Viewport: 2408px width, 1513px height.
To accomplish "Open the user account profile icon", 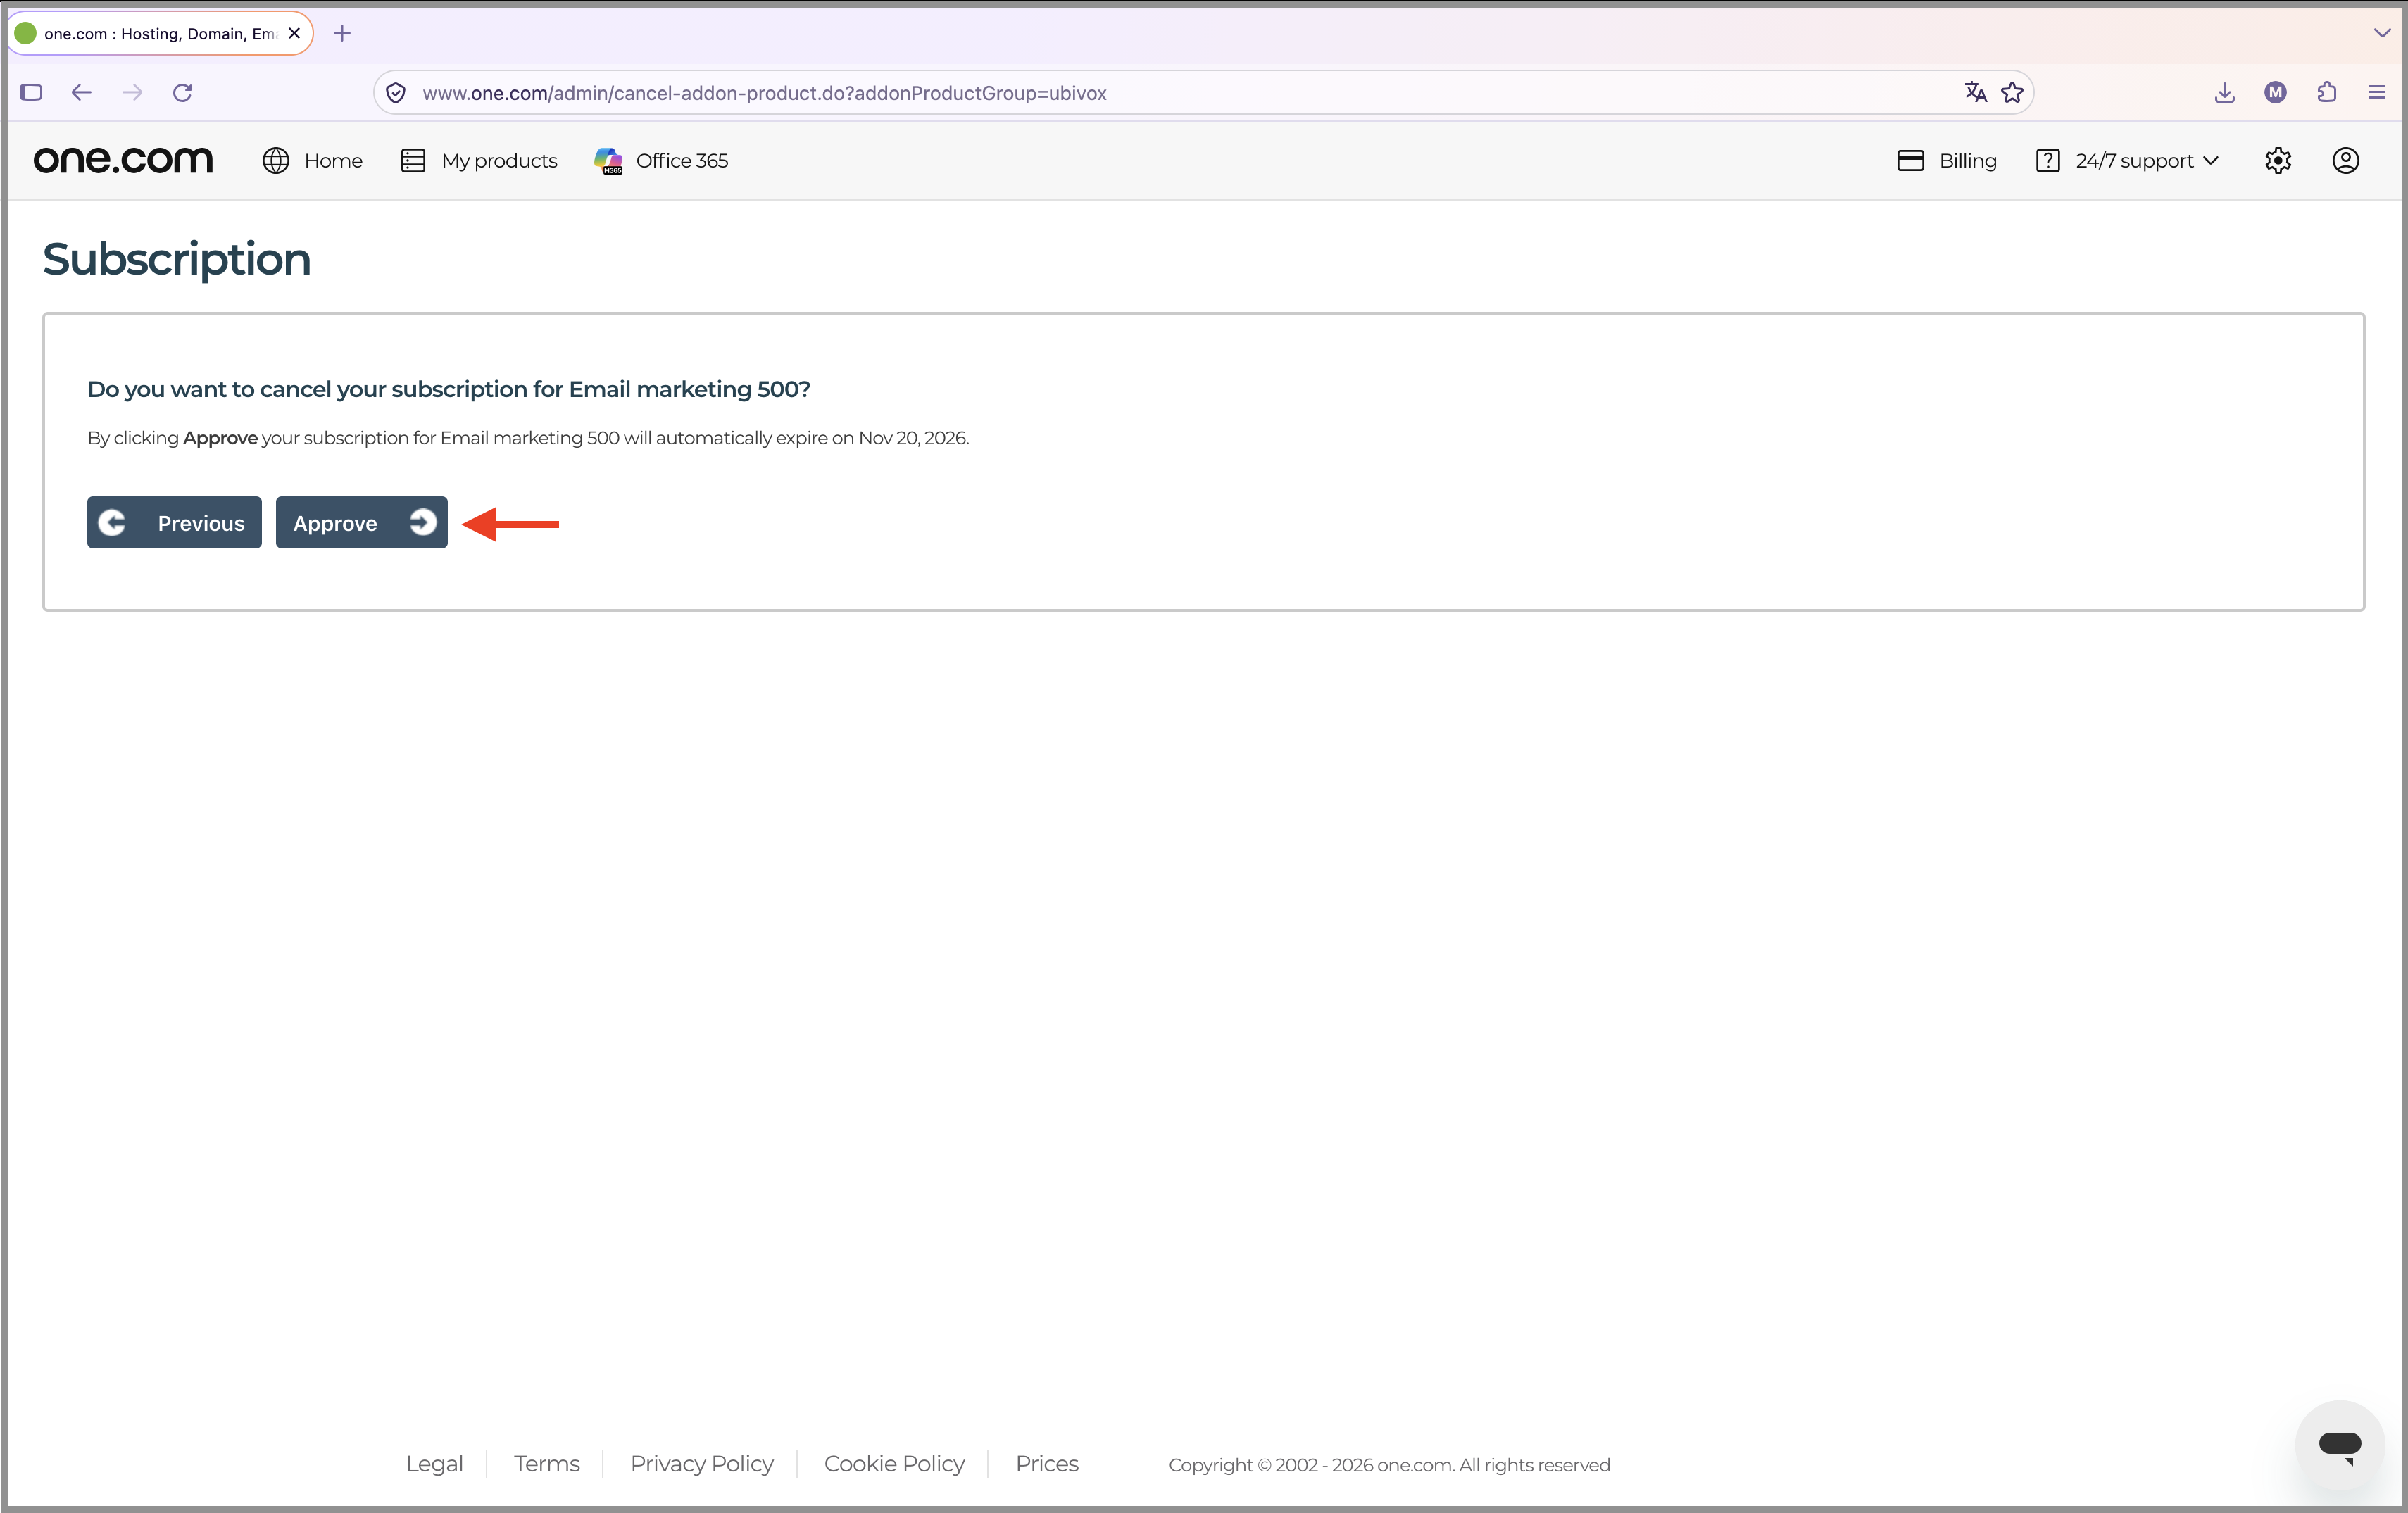I will [x=2345, y=160].
